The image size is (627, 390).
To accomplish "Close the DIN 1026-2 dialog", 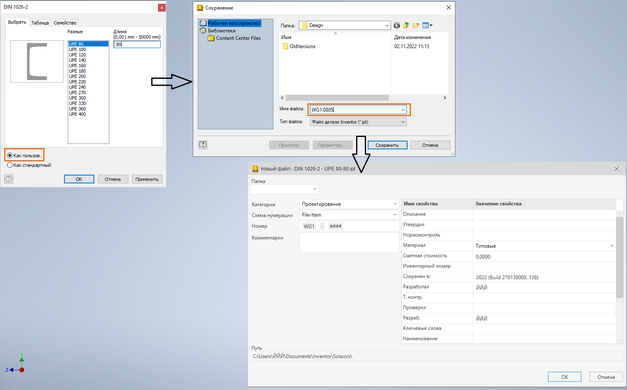I will coord(162,7).
